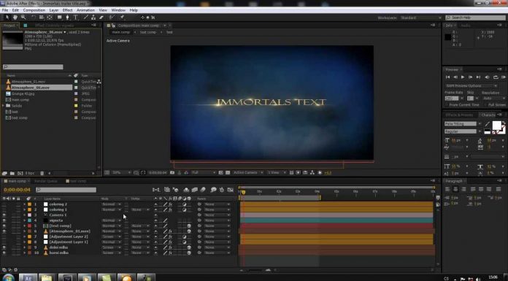Open the Effect menu
508x281 pixels.
pyautogui.click(x=67, y=10)
